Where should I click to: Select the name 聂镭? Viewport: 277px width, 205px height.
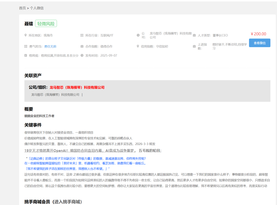coord(29,24)
